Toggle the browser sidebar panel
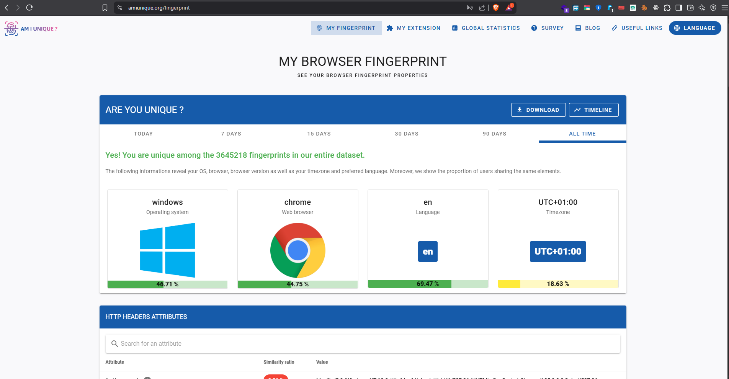 [x=679, y=8]
